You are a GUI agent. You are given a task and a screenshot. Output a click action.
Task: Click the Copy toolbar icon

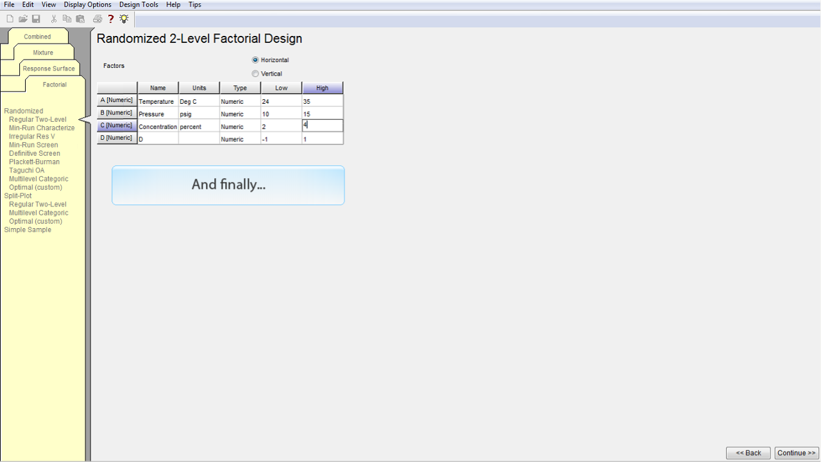[67, 19]
